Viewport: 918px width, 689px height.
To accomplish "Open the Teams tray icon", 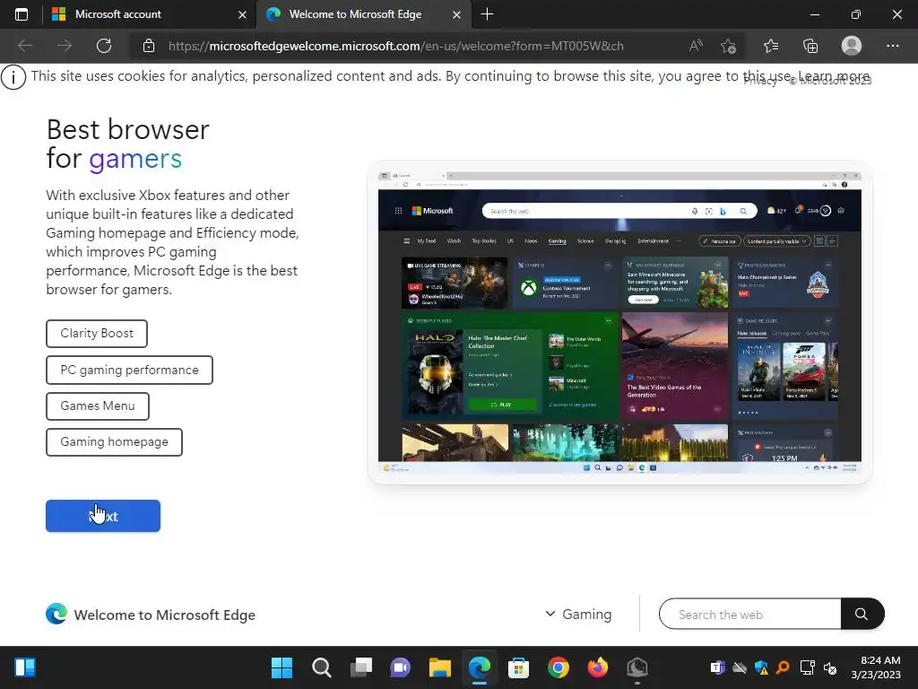I will click(718, 667).
